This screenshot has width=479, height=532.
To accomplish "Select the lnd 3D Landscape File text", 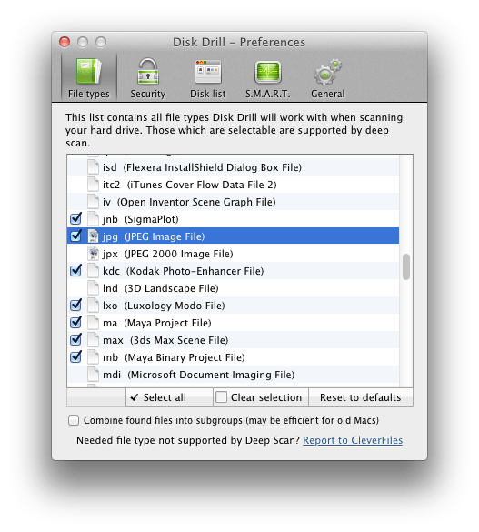I will click(x=160, y=288).
